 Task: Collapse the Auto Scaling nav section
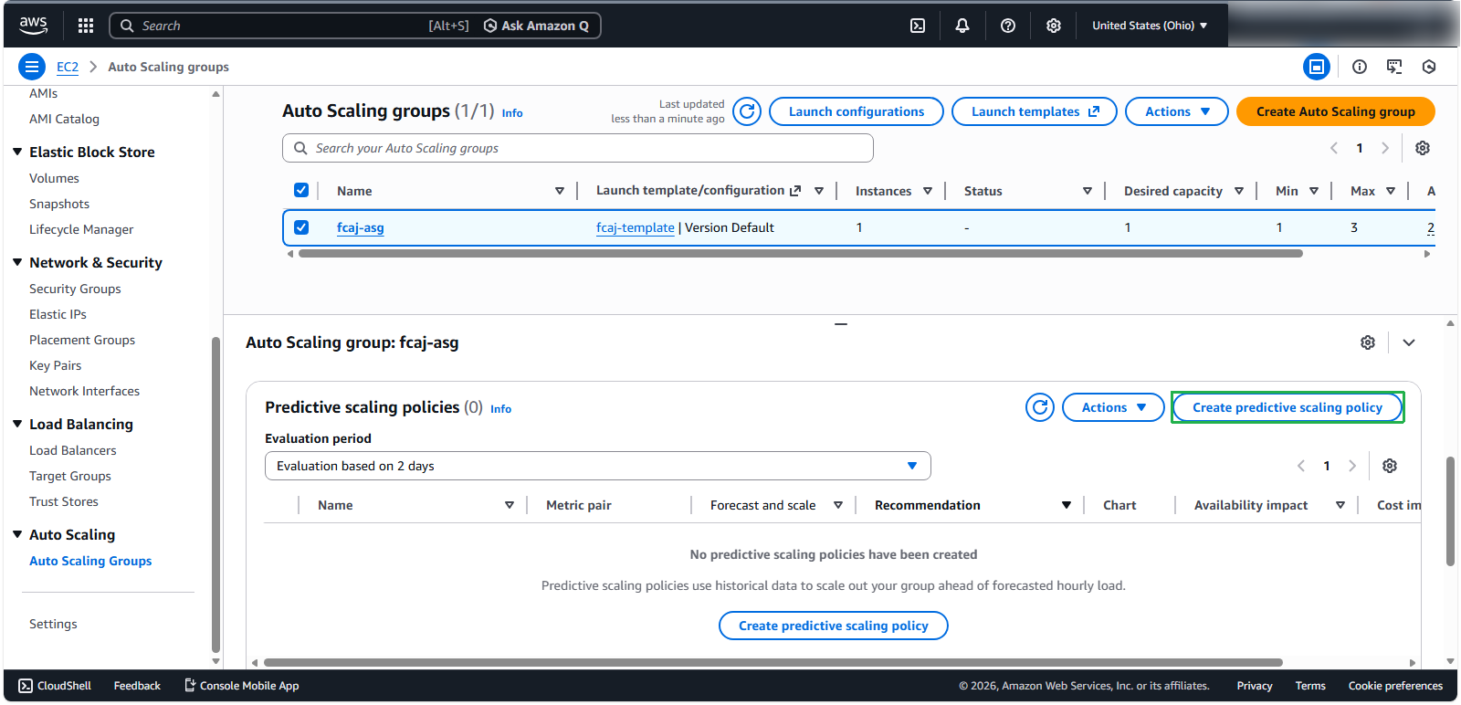point(17,534)
